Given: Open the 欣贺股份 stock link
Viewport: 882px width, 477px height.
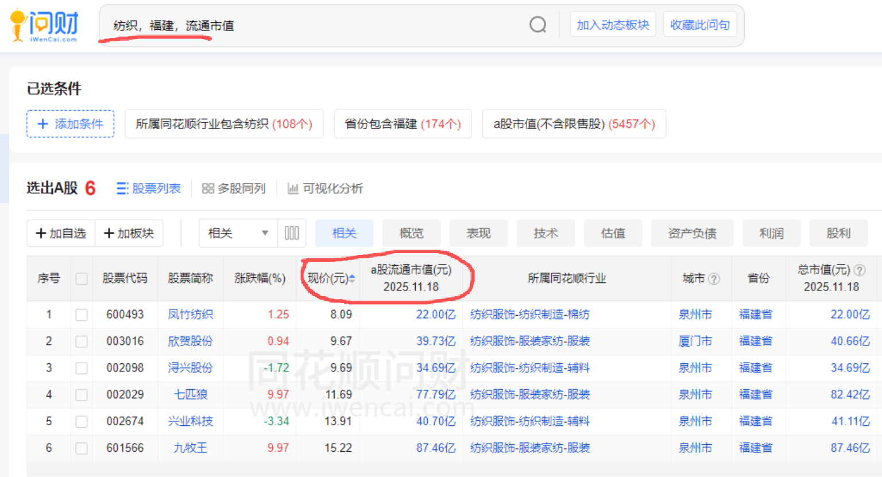Looking at the screenshot, I should [x=190, y=342].
